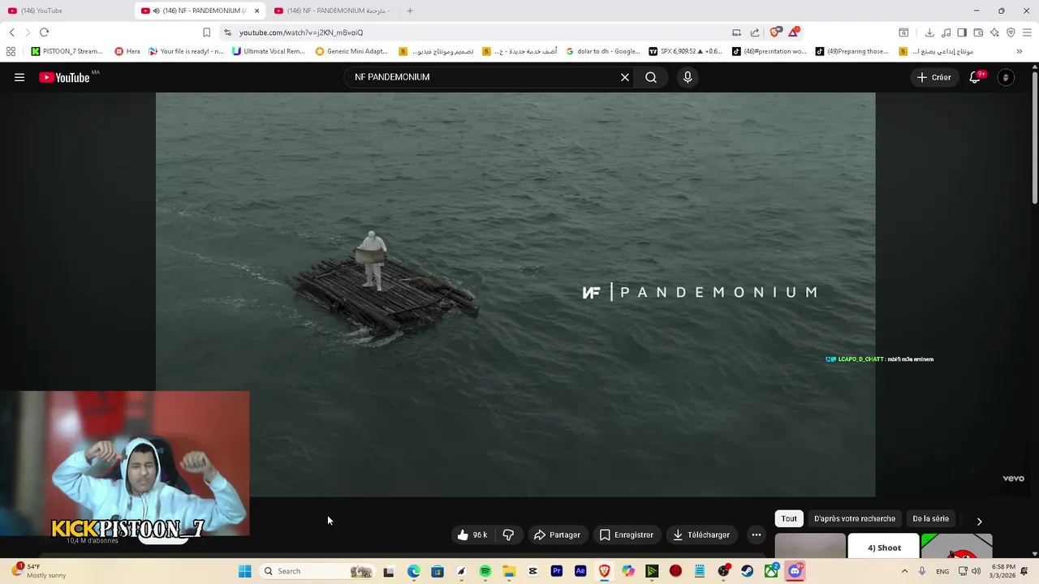Screen dimensions: 1039x584
Task: Dislike the video
Action: pyautogui.click(x=508, y=535)
